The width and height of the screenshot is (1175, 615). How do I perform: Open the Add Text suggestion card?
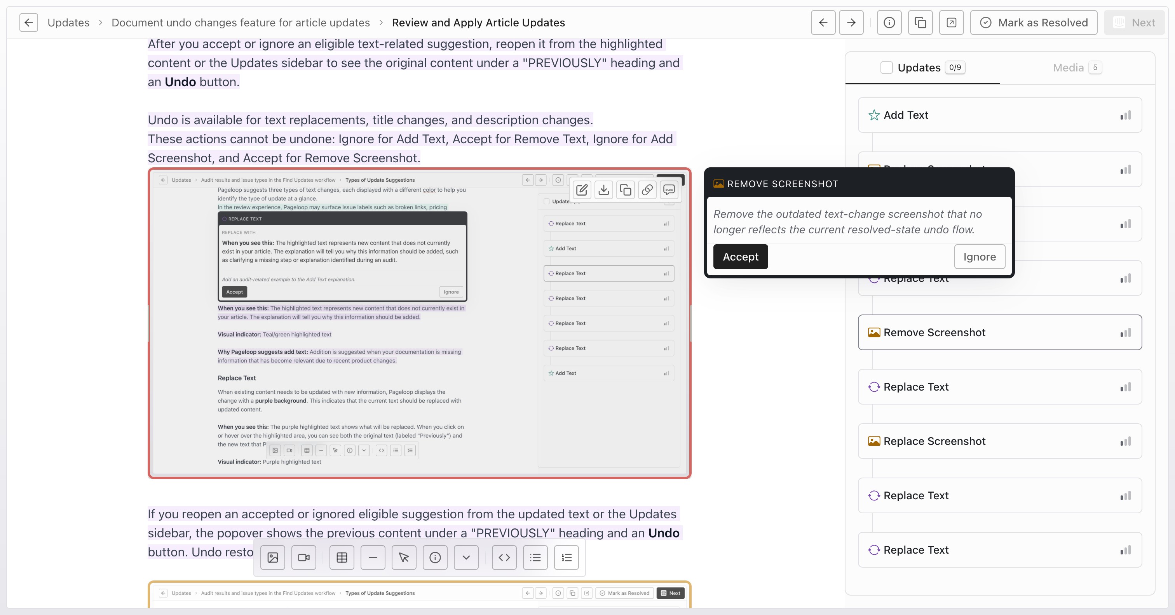[x=999, y=115]
